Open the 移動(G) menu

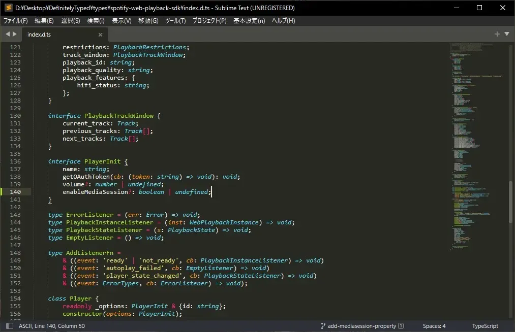[148, 21]
